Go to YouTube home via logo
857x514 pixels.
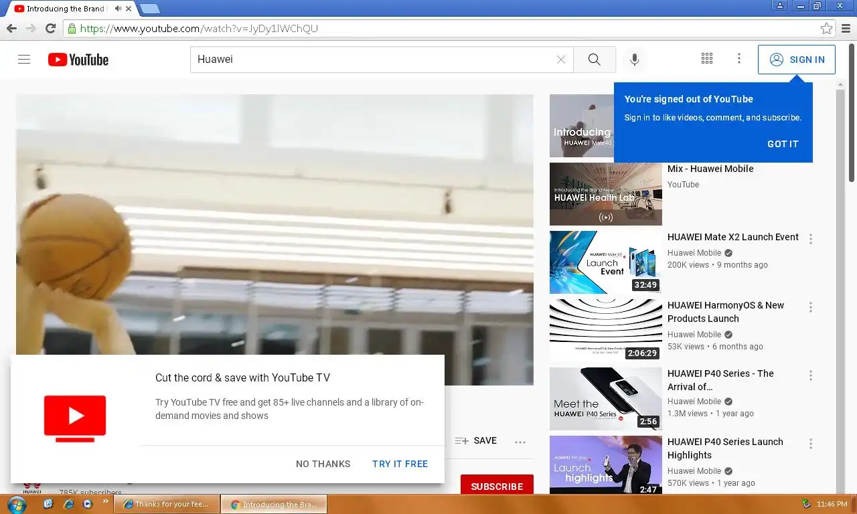[x=78, y=60]
